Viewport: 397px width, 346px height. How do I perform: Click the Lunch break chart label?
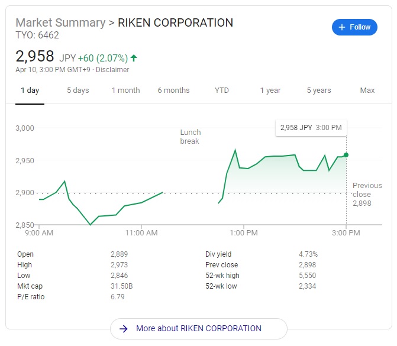tap(191, 137)
